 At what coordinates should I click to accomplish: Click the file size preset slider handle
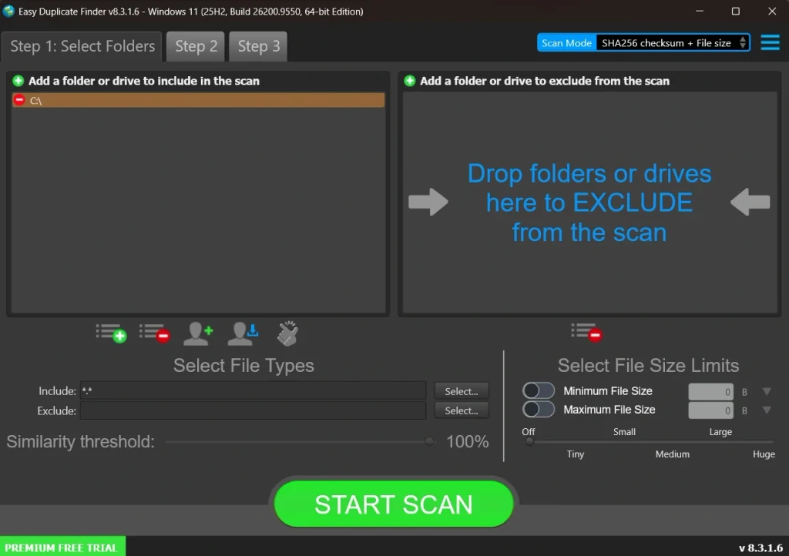pyautogui.click(x=529, y=441)
